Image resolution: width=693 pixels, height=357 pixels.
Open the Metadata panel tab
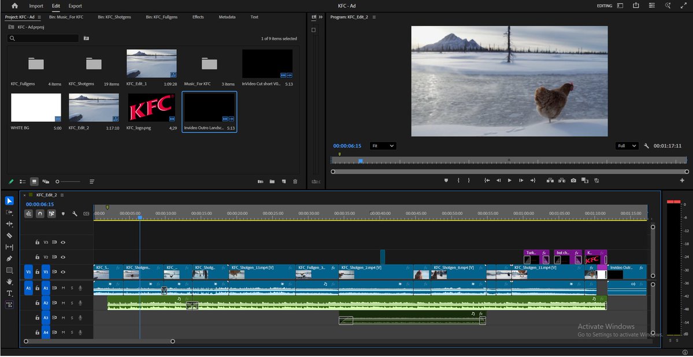pyautogui.click(x=227, y=17)
